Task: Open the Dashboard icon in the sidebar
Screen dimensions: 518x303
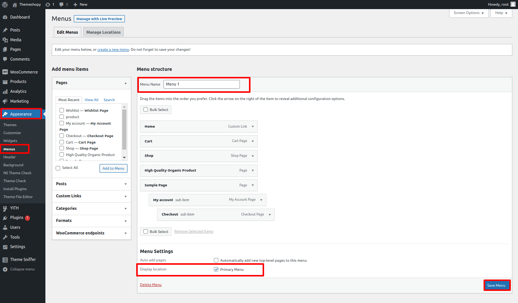Action: tap(5, 17)
